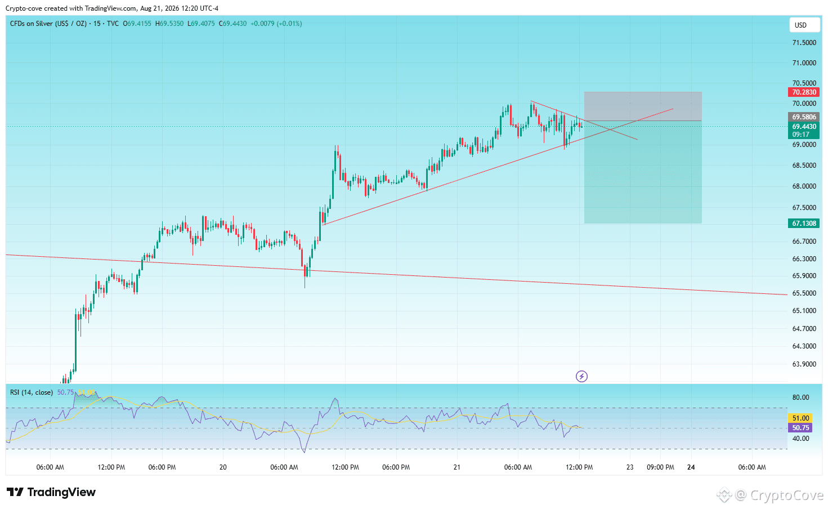Click the 71.0000 price axis tick
Screen dimensions: 828x509
pyautogui.click(x=804, y=63)
